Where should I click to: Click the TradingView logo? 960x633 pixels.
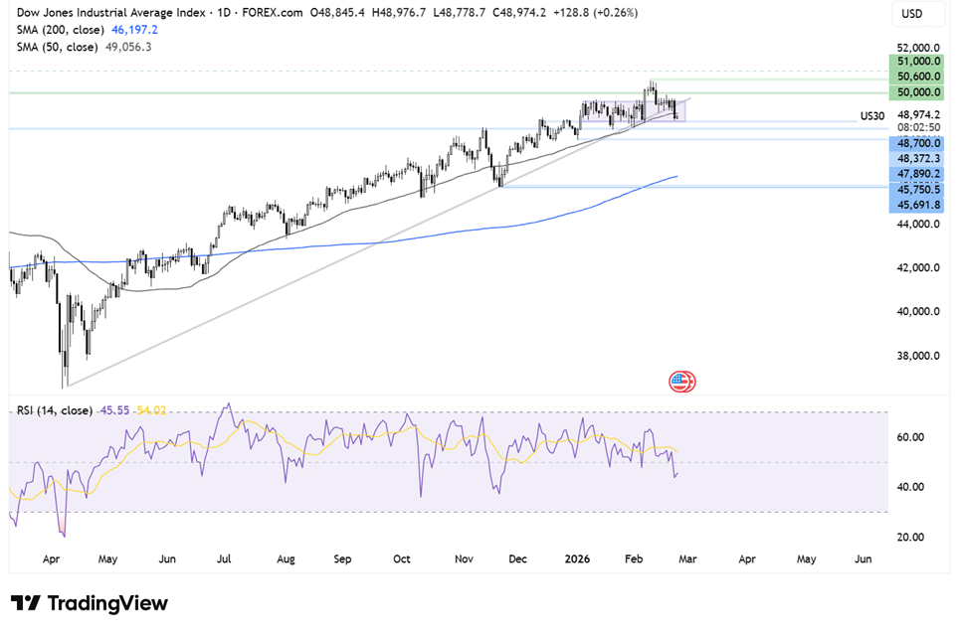(90, 603)
